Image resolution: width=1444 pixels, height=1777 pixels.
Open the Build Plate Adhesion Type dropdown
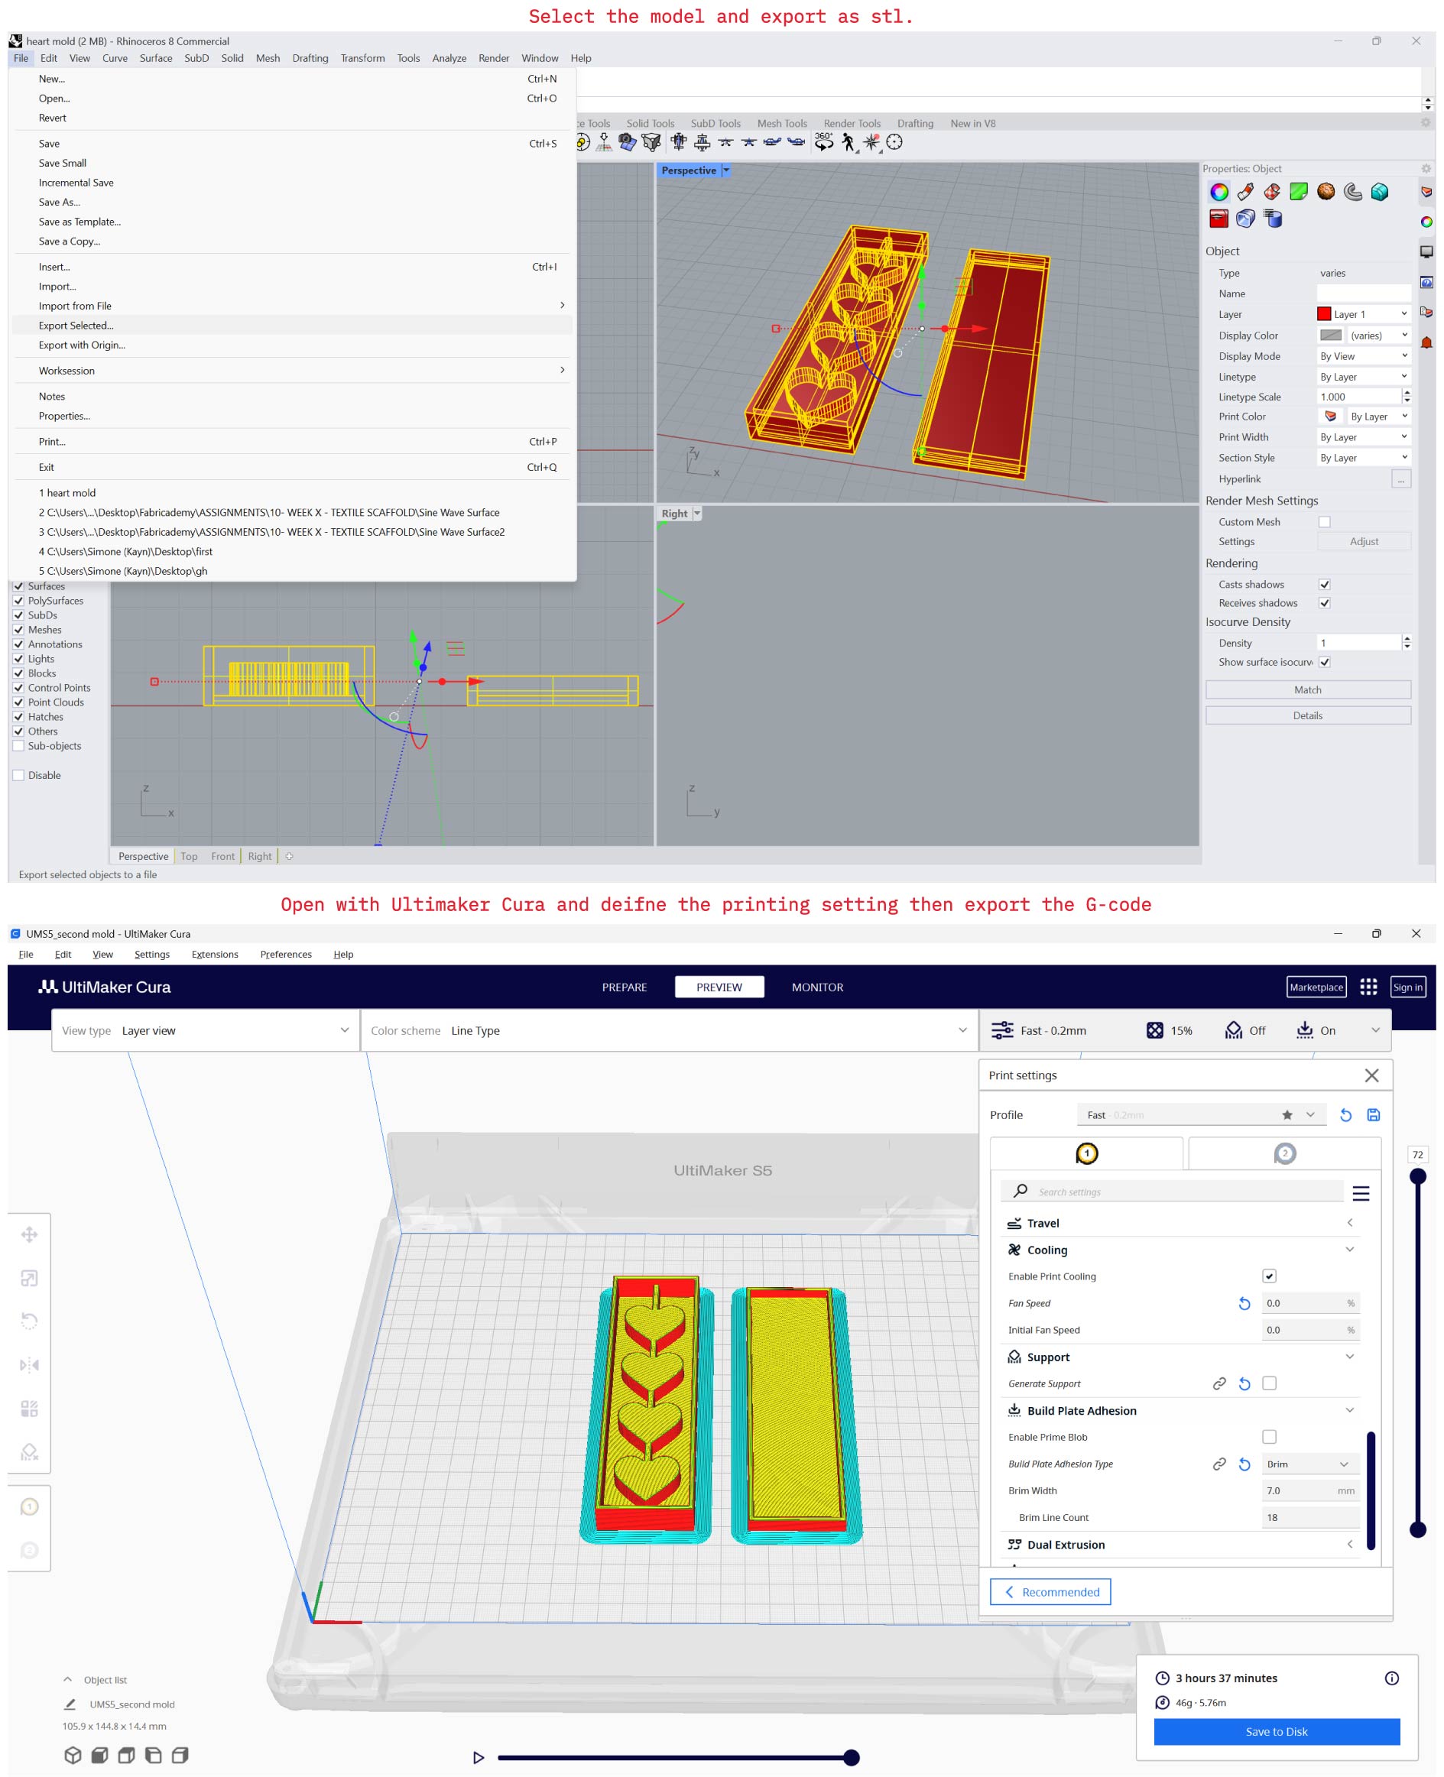tap(1309, 1464)
